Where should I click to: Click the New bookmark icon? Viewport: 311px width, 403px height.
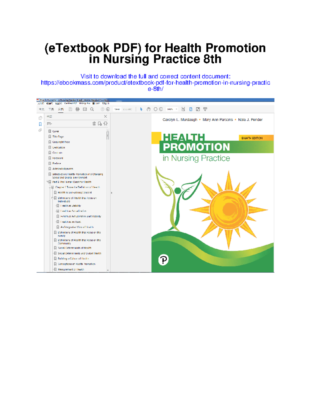(x=100, y=124)
